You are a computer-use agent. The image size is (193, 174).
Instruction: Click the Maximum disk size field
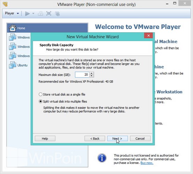click(82, 74)
